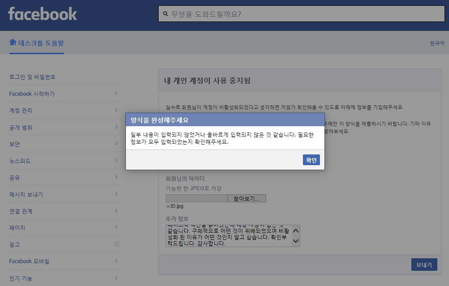Expand the Facebook 모바일 chevron
The width and height of the screenshot is (449, 286).
click(x=116, y=260)
